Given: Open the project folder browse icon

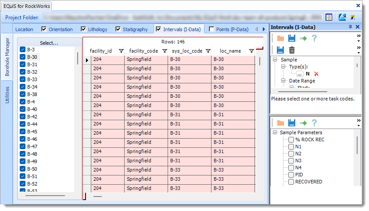Looking at the screenshot, I should (x=329, y=17).
